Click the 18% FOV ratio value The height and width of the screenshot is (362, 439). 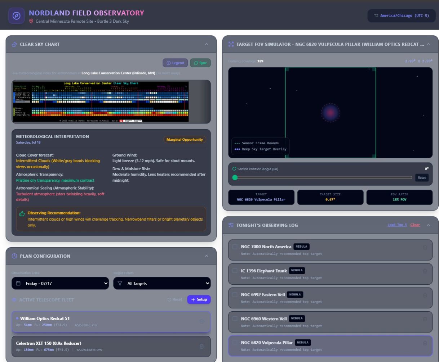tap(399, 199)
